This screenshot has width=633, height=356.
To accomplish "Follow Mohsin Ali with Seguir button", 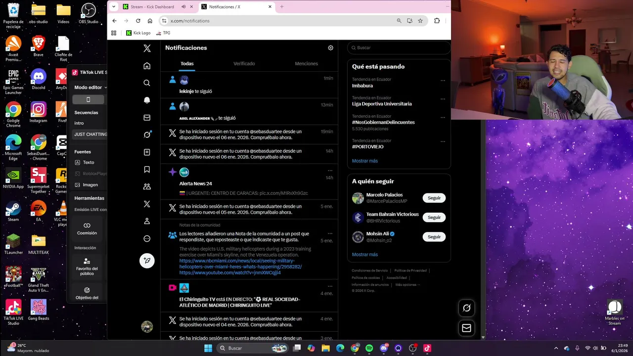I will pyautogui.click(x=434, y=237).
